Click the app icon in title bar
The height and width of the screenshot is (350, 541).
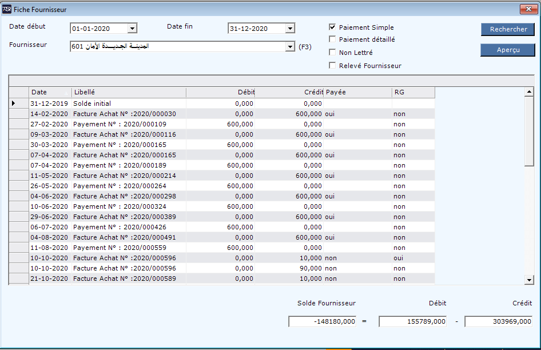(x=7, y=9)
